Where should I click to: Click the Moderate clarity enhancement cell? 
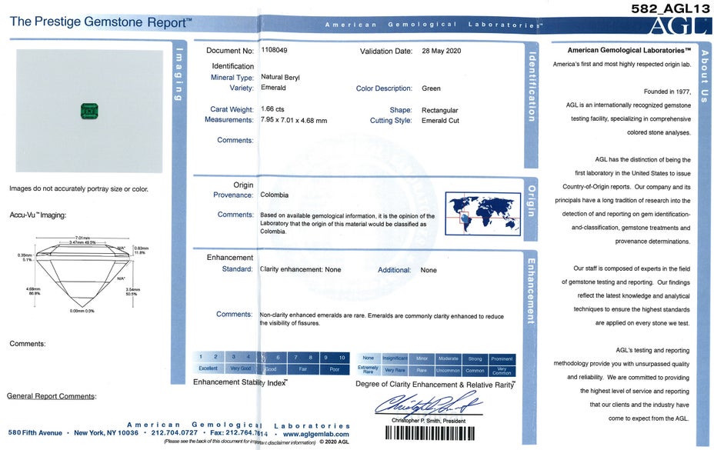448,358
